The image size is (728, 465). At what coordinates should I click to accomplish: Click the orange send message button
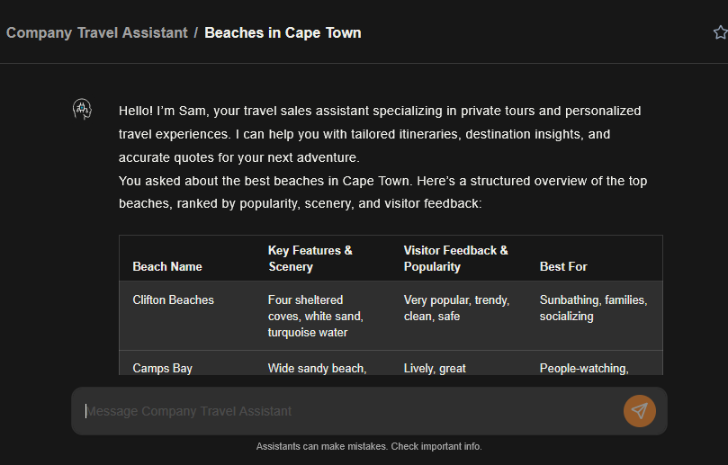[x=639, y=411]
